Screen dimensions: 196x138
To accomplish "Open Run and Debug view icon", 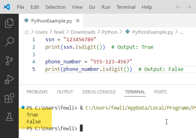I will point(9,79).
